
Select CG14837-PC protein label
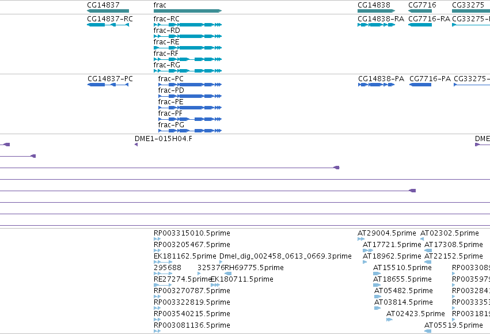110,79
